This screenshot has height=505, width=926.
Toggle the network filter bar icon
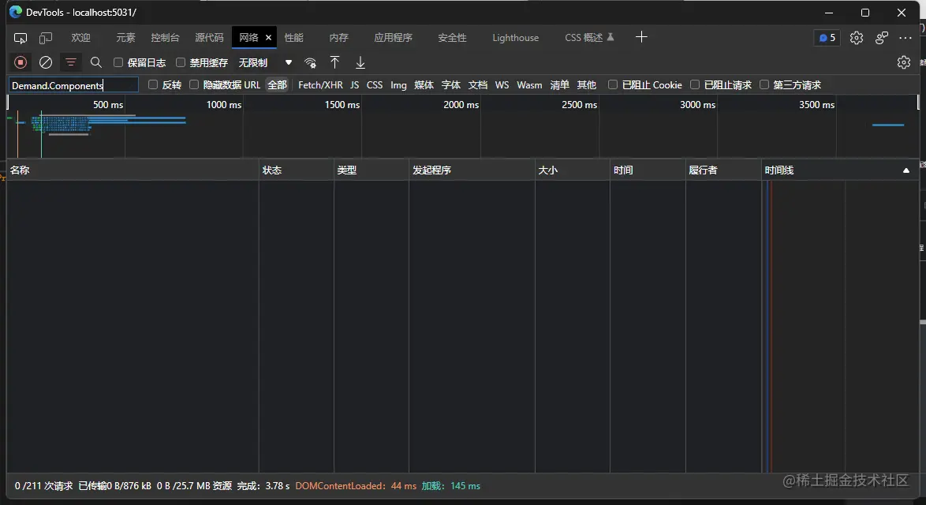(x=71, y=62)
